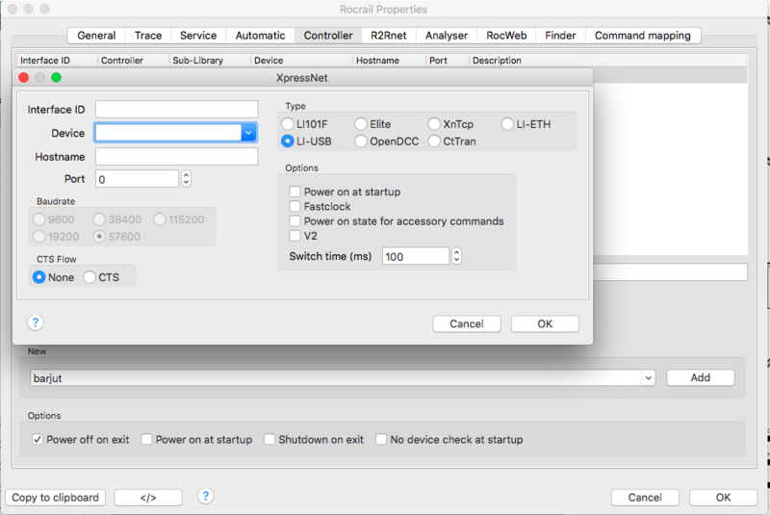Adjust the Switch time stepper arrows
Viewport: 770px width, 515px height.
(456, 256)
